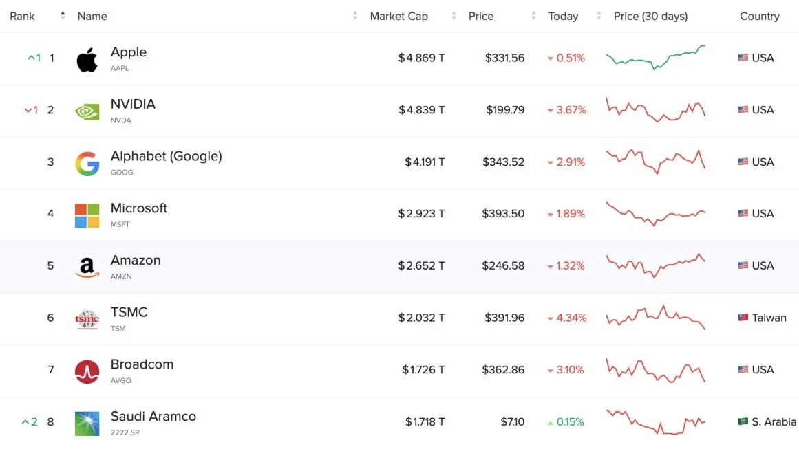Open the Amazon company link
The image size is (799, 449).
click(x=136, y=260)
